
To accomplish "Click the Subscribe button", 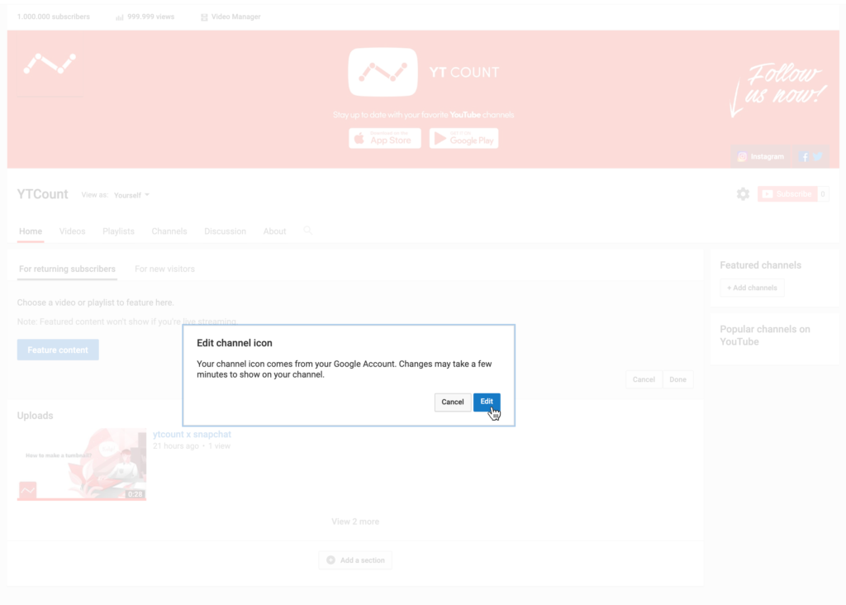I will (787, 194).
